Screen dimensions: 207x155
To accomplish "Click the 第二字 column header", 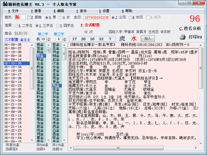I will [x=43, y=34].
